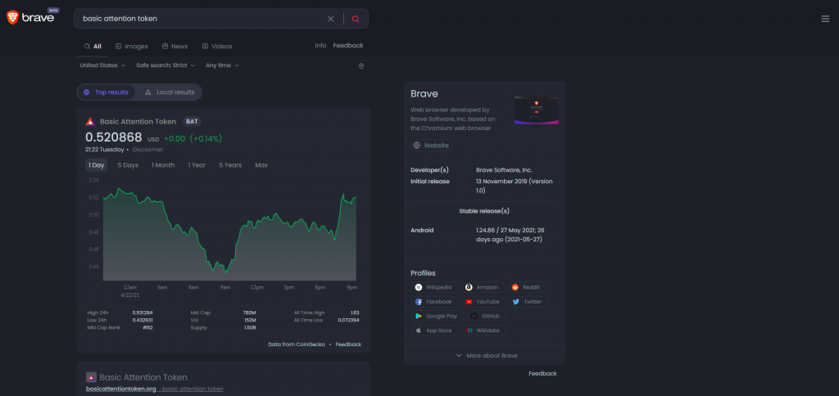Switch to the Images tab
This screenshot has height=396, width=839.
tap(131, 47)
